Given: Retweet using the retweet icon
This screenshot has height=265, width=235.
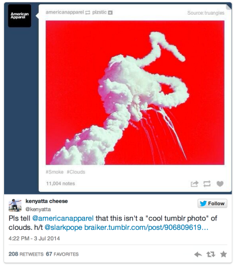Looking at the screenshot, I should pyautogui.click(x=211, y=254).
